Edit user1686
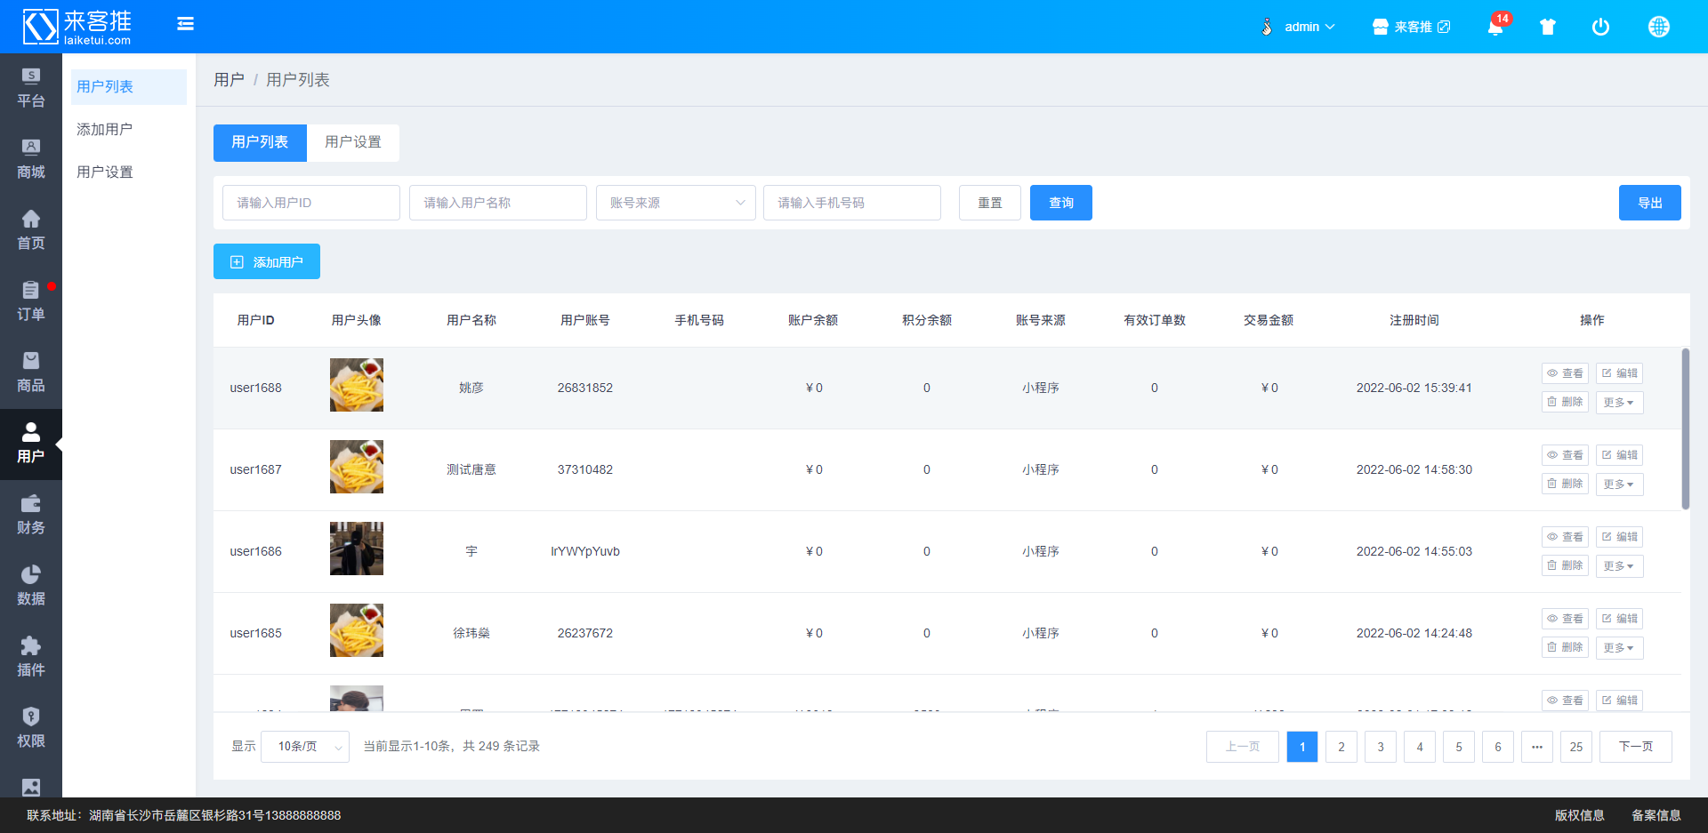 tap(1619, 537)
